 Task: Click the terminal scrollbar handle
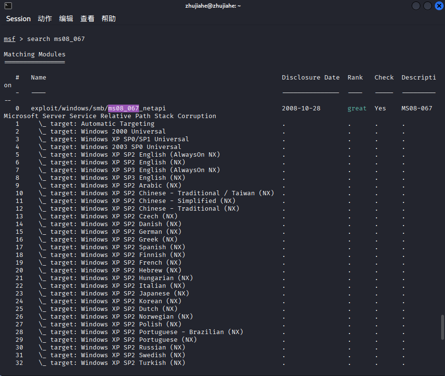(x=443, y=327)
